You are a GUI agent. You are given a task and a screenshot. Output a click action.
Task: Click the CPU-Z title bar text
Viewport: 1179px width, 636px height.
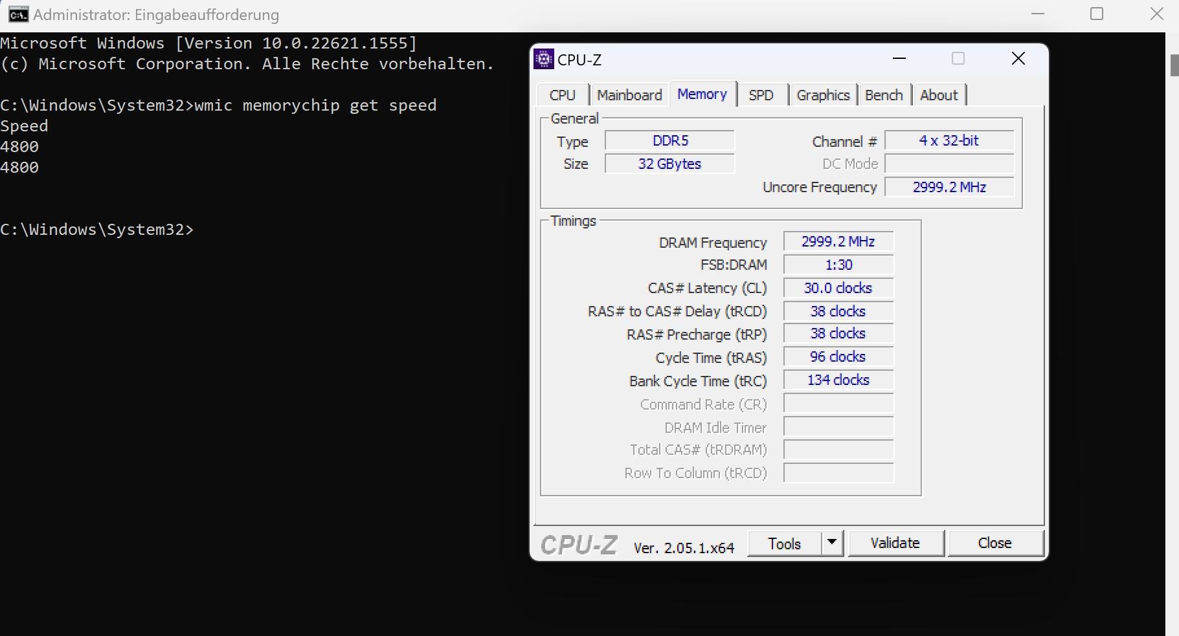[x=579, y=60]
